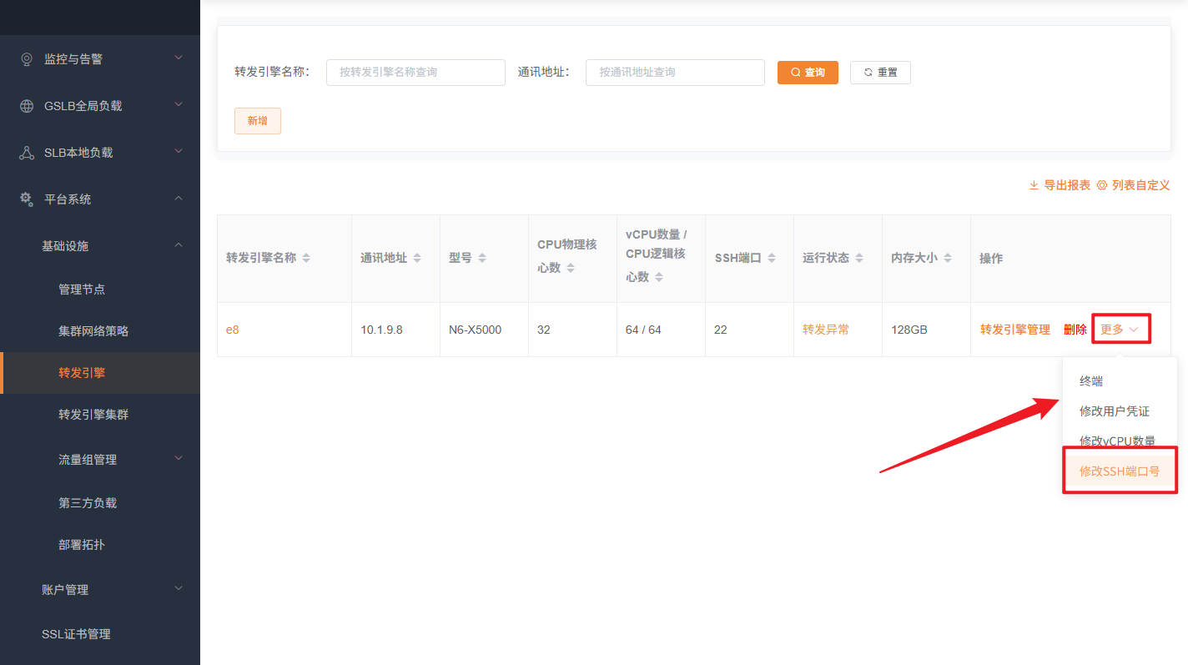The height and width of the screenshot is (665, 1188).
Task: Open the e8 forwarding engine link
Action: (x=233, y=330)
